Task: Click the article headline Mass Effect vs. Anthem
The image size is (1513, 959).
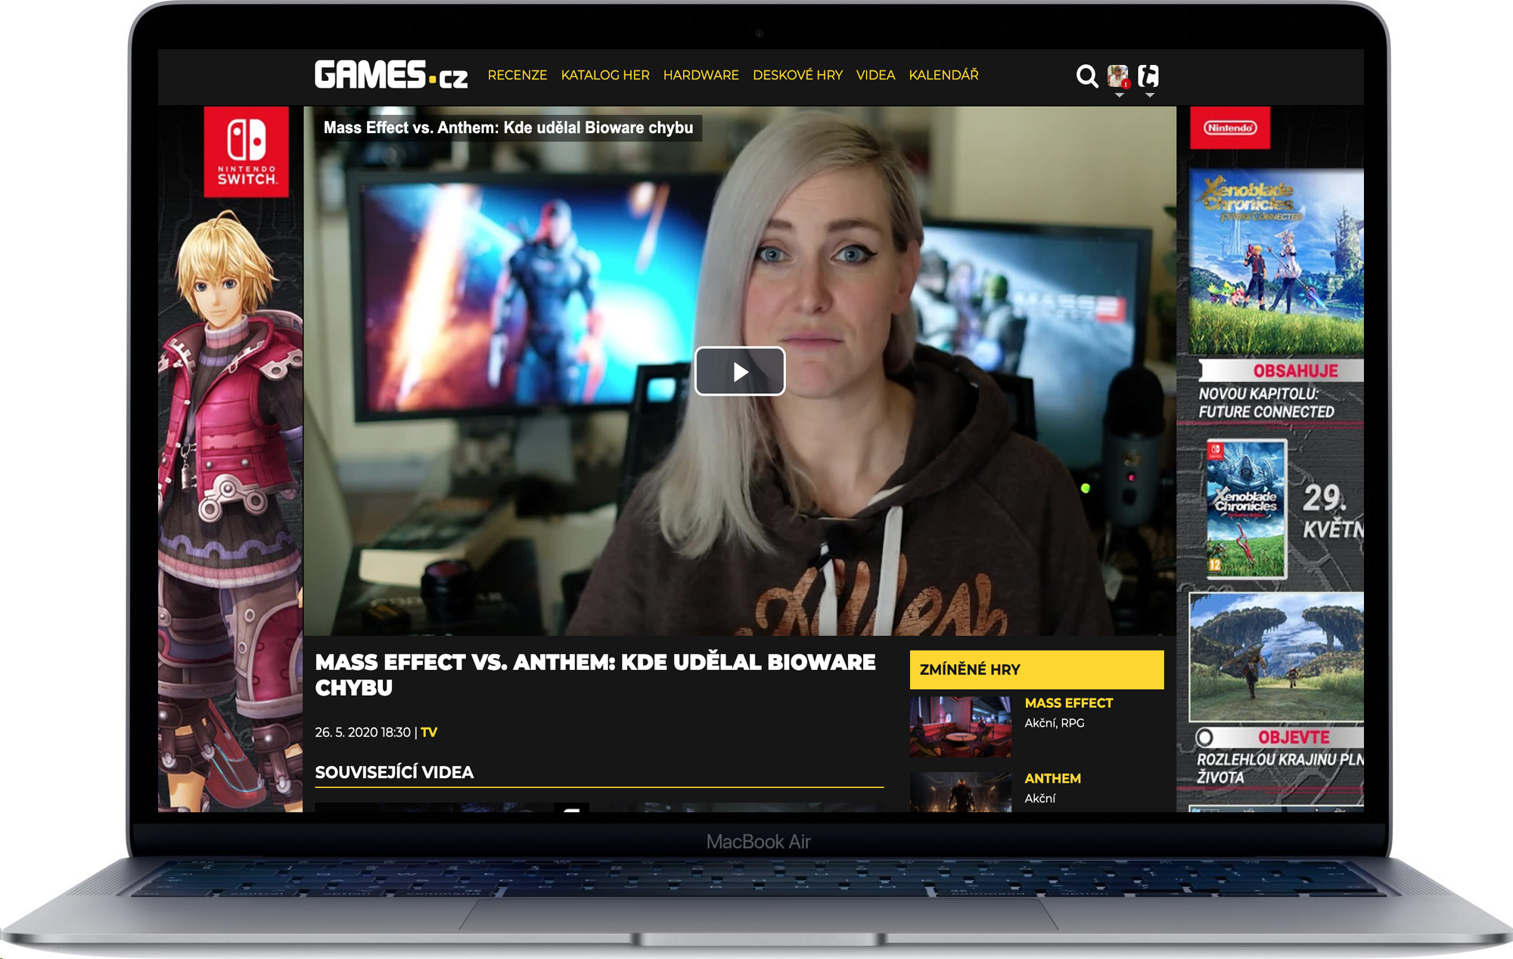Action: 595,675
